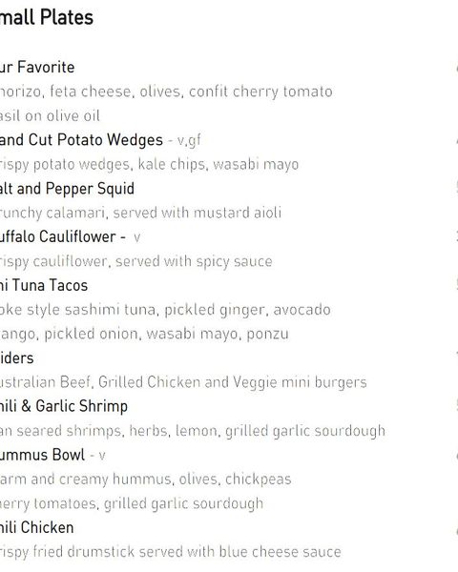
Task: Select the Our Favorite menu item
Action: pos(37,67)
